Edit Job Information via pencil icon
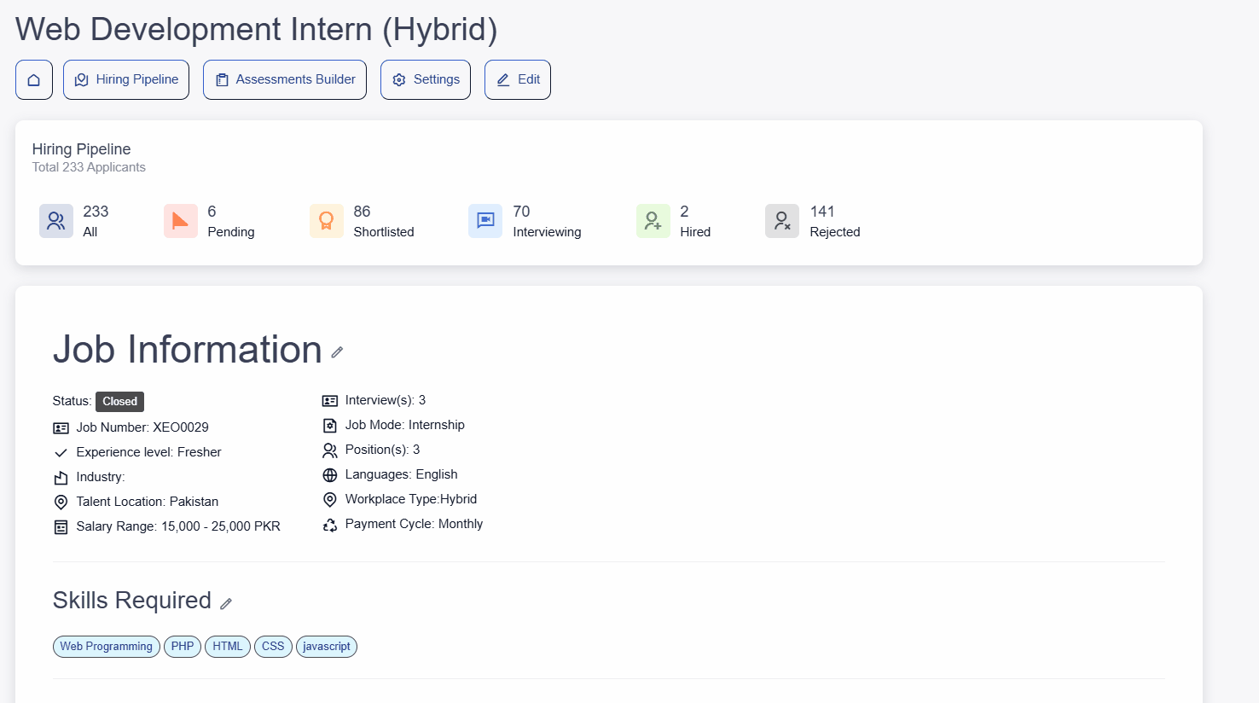The width and height of the screenshot is (1259, 703). pos(337,351)
